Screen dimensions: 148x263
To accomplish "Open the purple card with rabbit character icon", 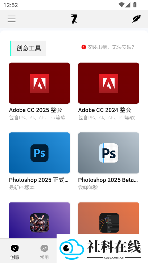I will coord(40,221).
